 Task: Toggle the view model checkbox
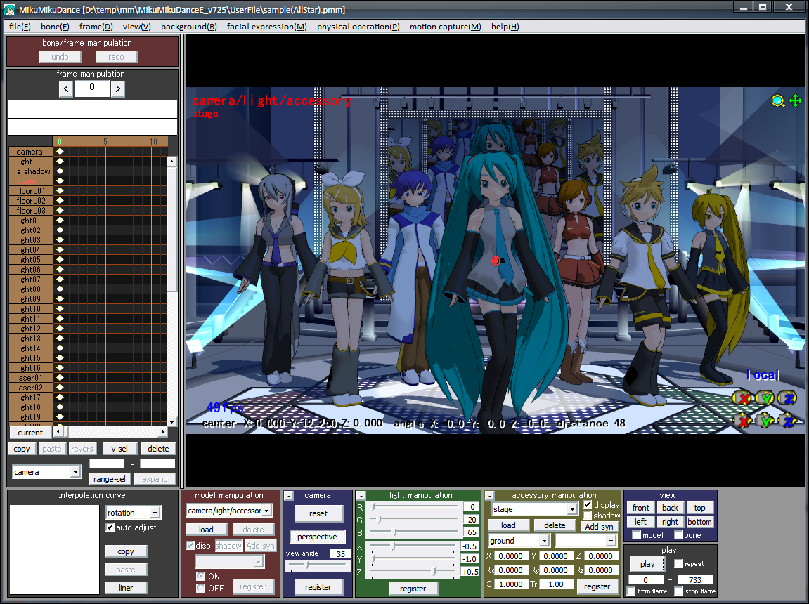(637, 535)
